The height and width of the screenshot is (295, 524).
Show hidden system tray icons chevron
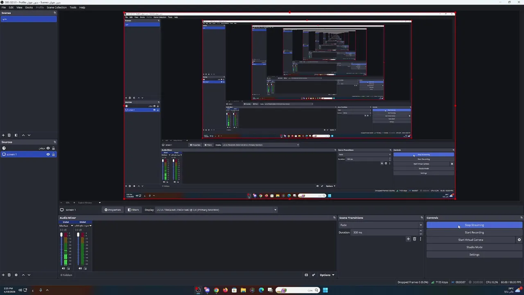47,290
